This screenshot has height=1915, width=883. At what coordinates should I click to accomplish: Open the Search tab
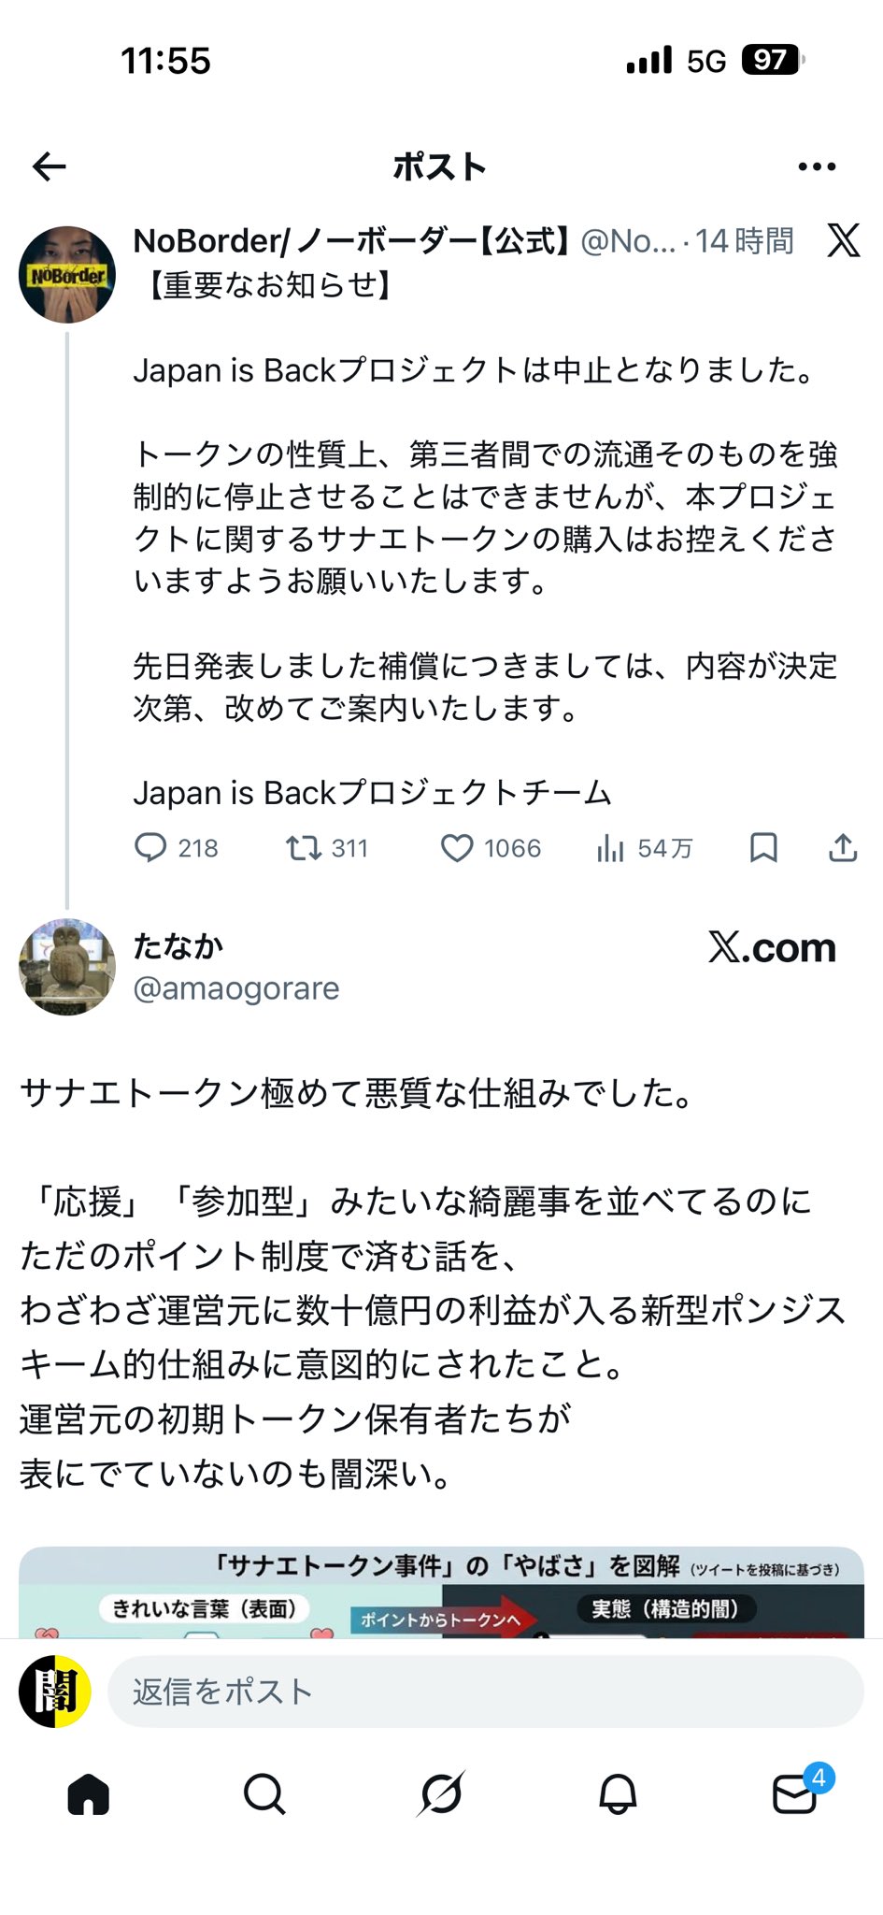[264, 1794]
